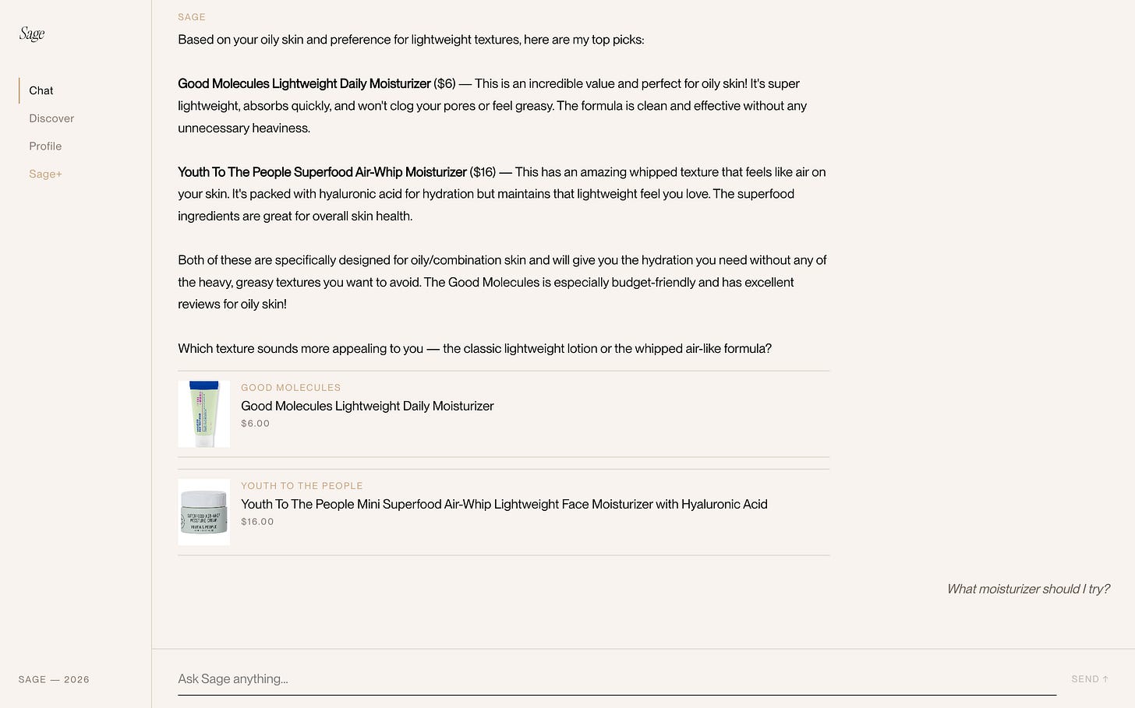Click the $6.00 price on the first product
The image size is (1135, 708).
[x=255, y=423]
